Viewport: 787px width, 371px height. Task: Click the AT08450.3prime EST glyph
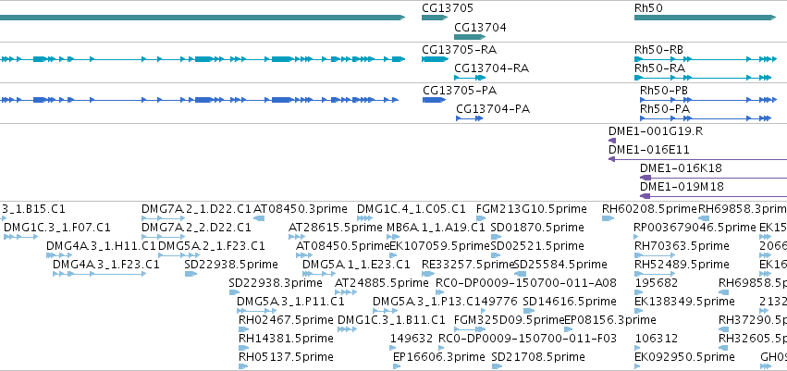click(x=259, y=218)
